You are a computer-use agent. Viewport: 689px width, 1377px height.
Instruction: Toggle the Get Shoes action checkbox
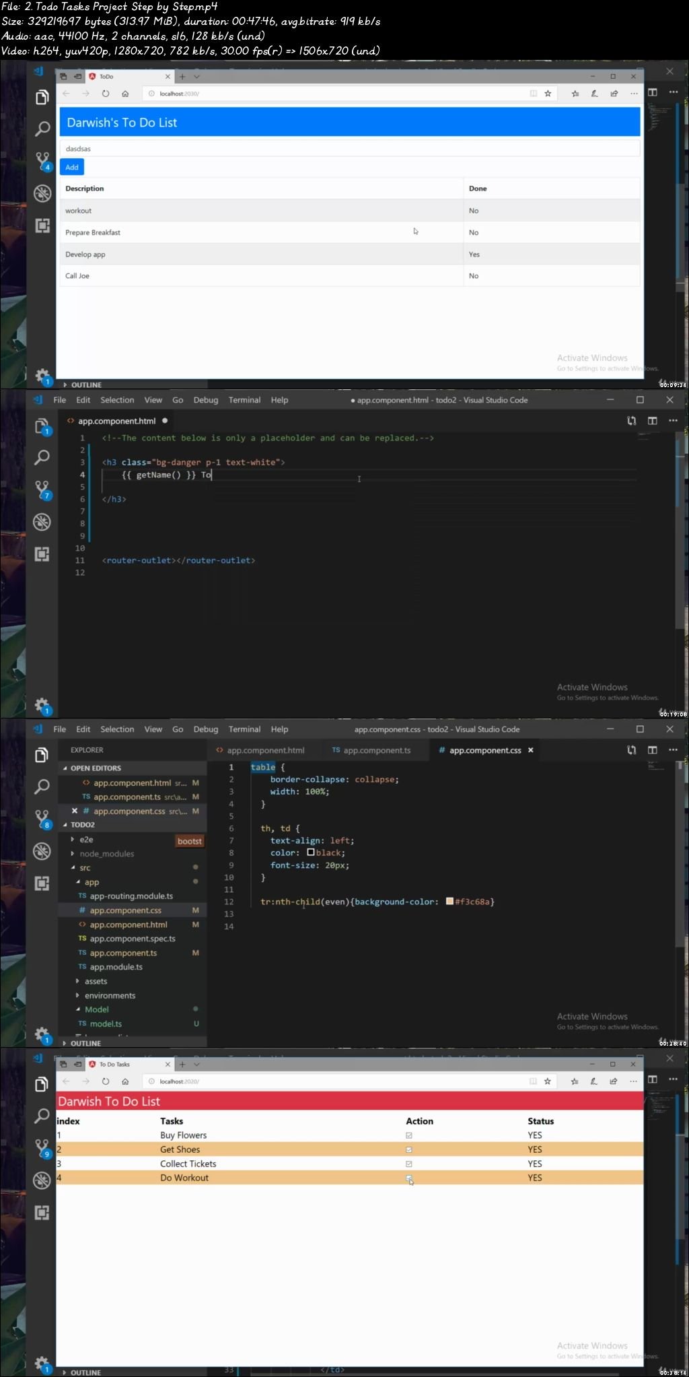pos(409,1149)
